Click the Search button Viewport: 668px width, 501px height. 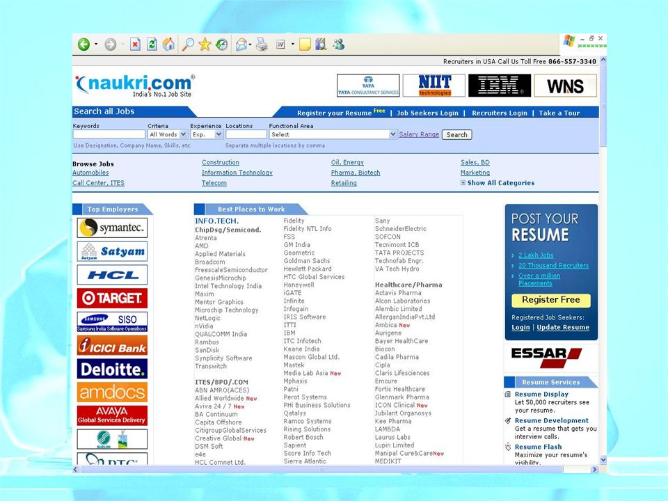(456, 134)
